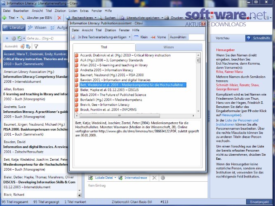Image resolution: width=275 pixels, height=206 pixels.
Task: Select Breivik, Gee – Information Literacy entry
Action: [x=105, y=105]
